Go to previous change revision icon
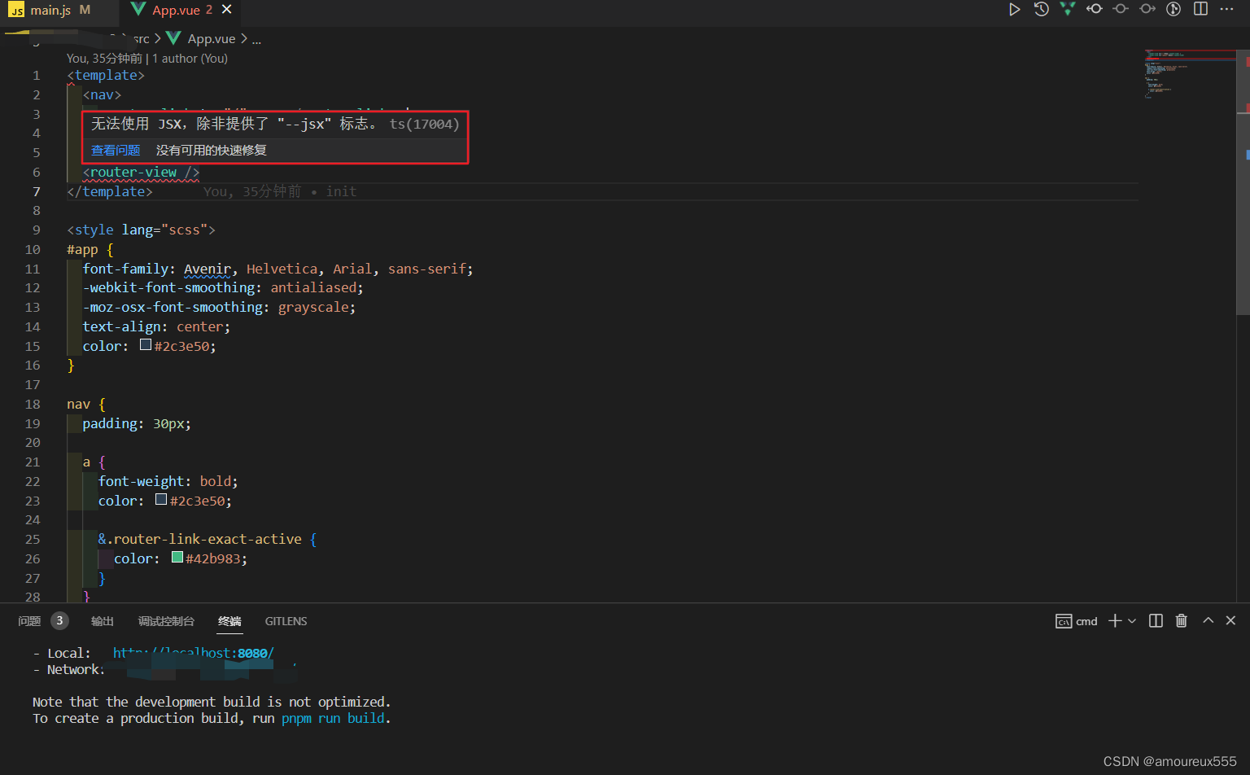 click(x=1095, y=9)
